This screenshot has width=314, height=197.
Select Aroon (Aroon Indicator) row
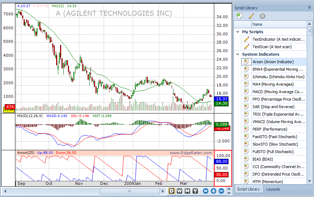point(274,62)
